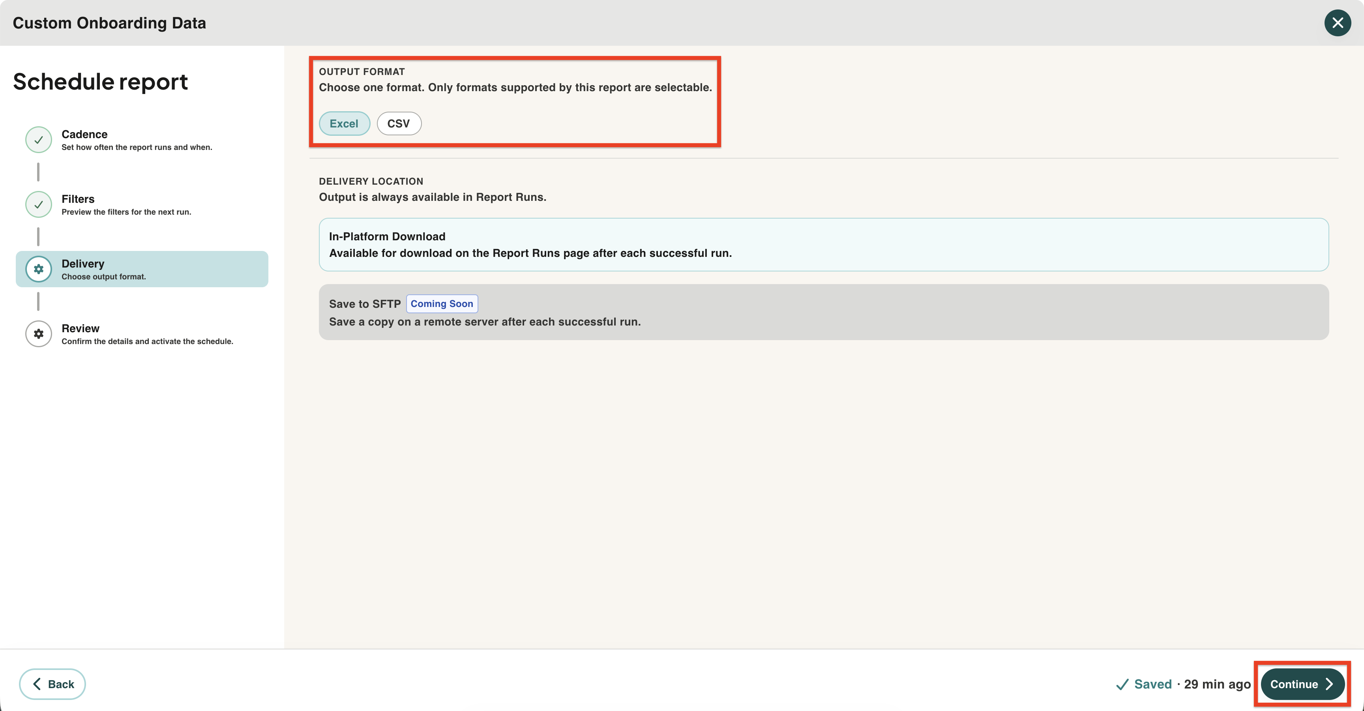Click the Saved checkmark icon
The height and width of the screenshot is (711, 1364).
click(x=1122, y=685)
